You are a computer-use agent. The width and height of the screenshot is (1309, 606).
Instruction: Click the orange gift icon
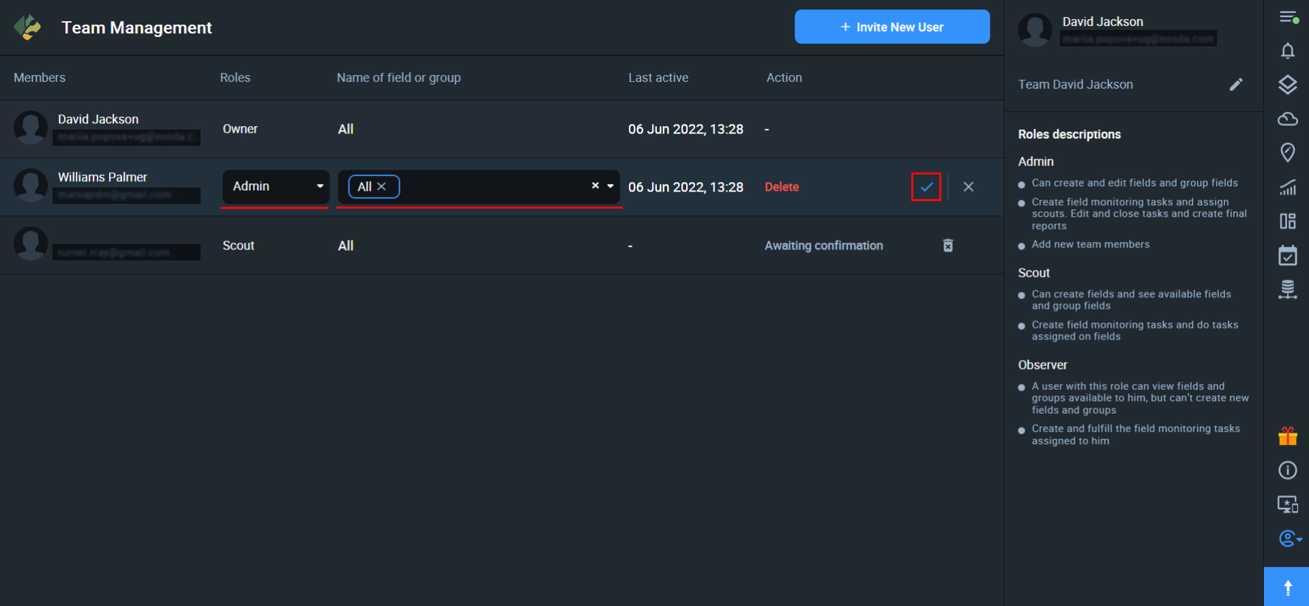pos(1287,436)
